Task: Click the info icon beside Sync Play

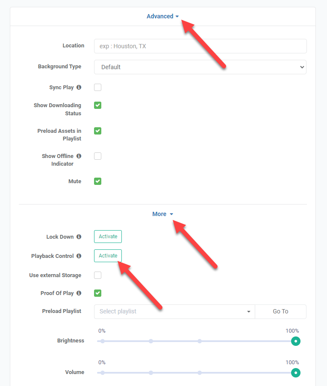Action: click(x=79, y=88)
